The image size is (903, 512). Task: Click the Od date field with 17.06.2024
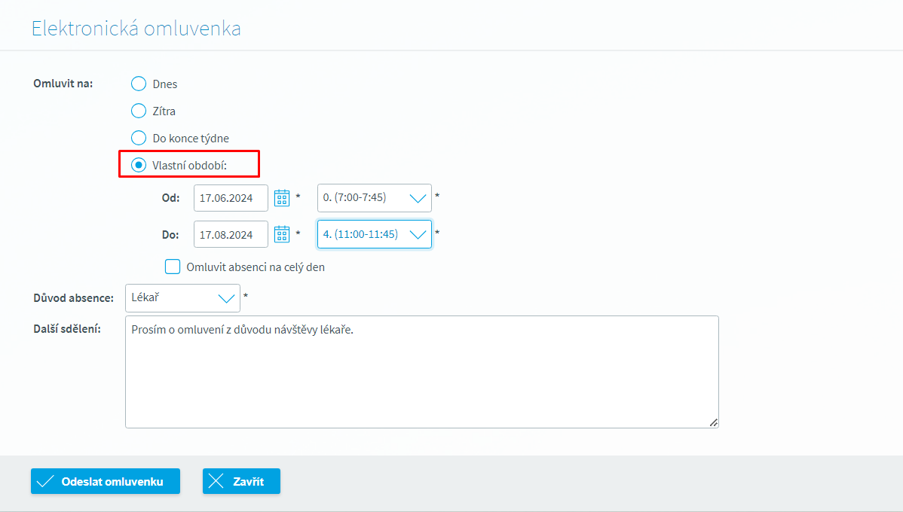pos(231,198)
